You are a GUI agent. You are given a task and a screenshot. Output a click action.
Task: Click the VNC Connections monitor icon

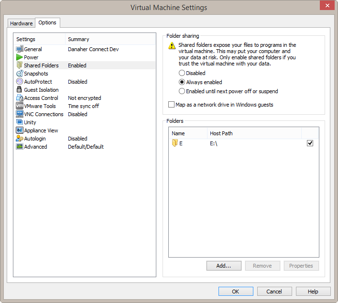pos(20,114)
